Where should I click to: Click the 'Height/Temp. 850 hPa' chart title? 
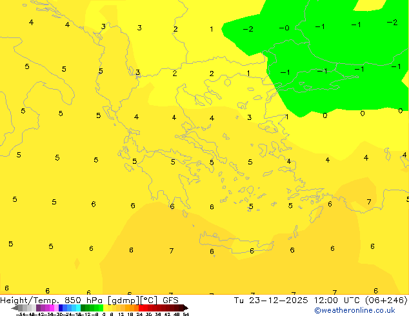[51, 301]
